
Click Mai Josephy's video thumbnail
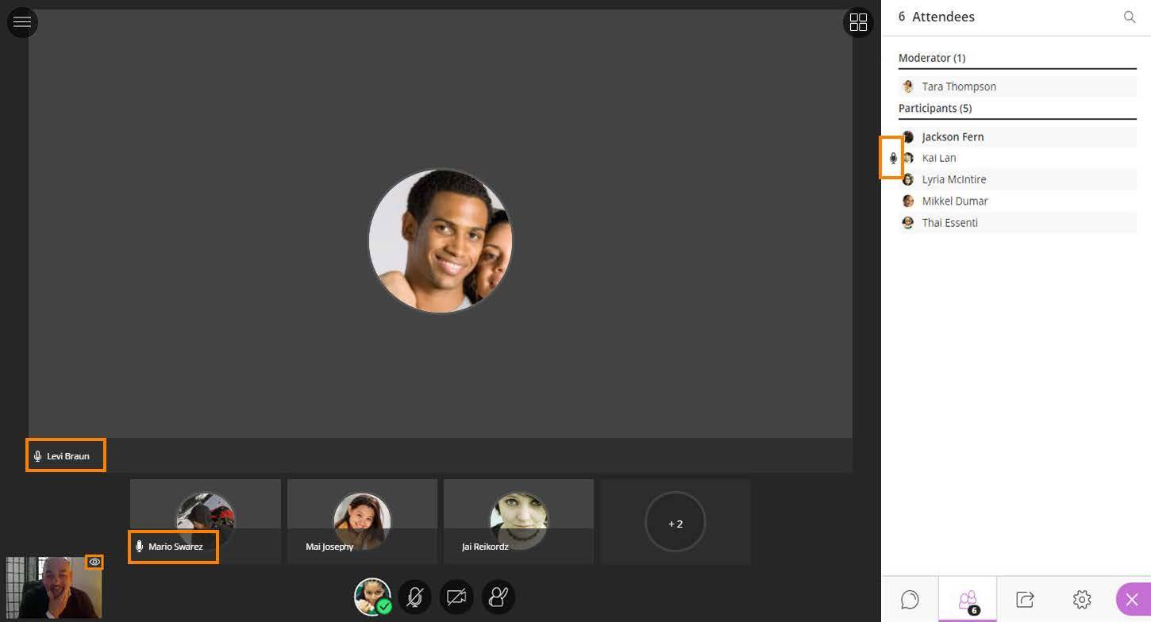coord(362,520)
